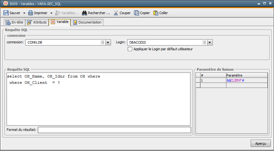Click the Sauver disk icon

click(x=6, y=13)
